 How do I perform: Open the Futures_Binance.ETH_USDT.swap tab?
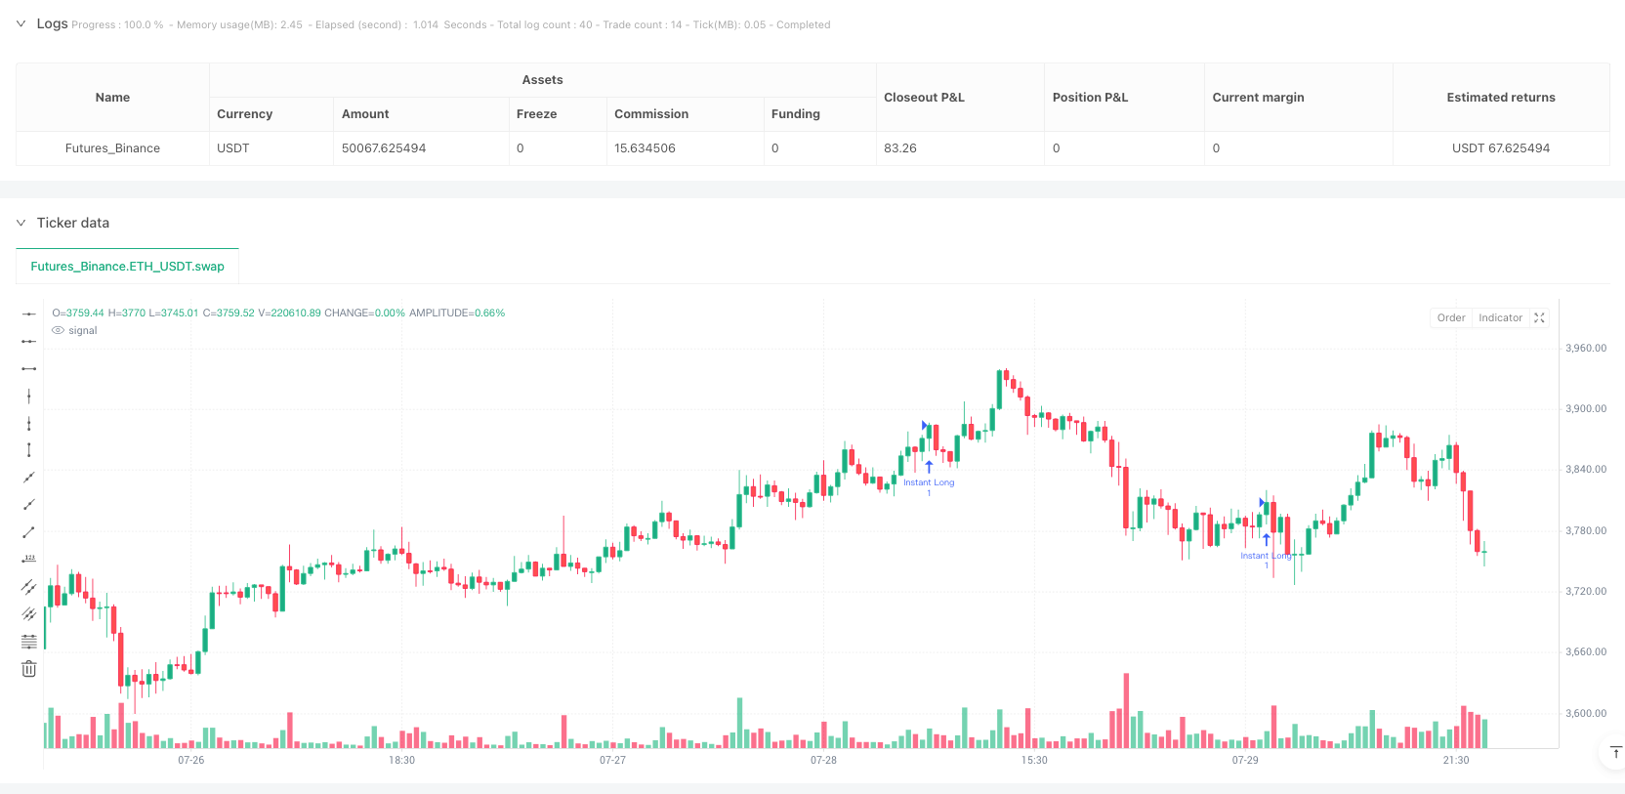click(127, 266)
